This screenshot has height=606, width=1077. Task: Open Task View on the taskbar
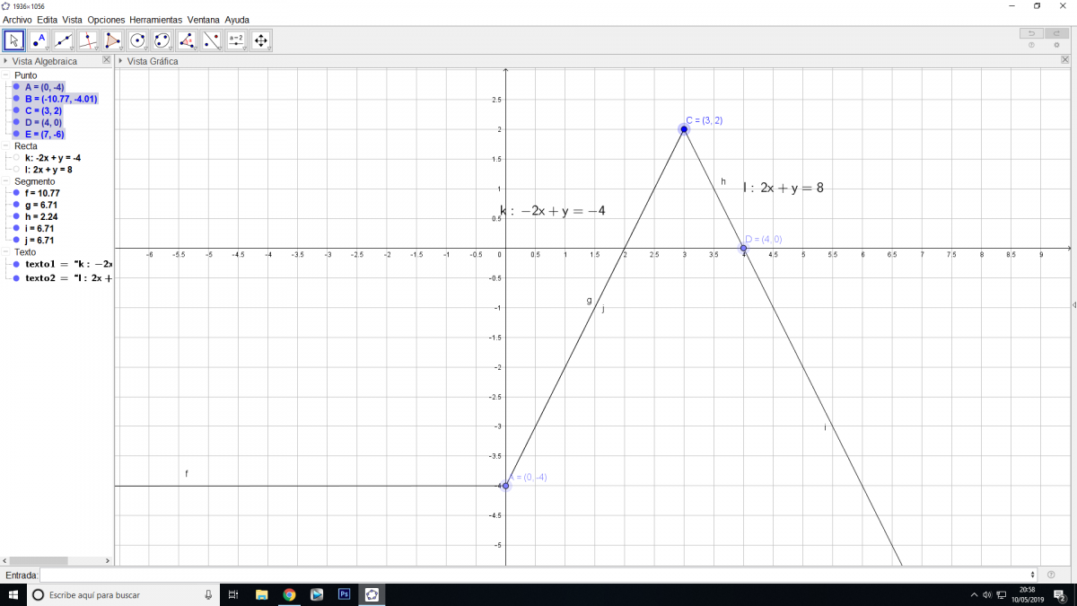pyautogui.click(x=232, y=594)
